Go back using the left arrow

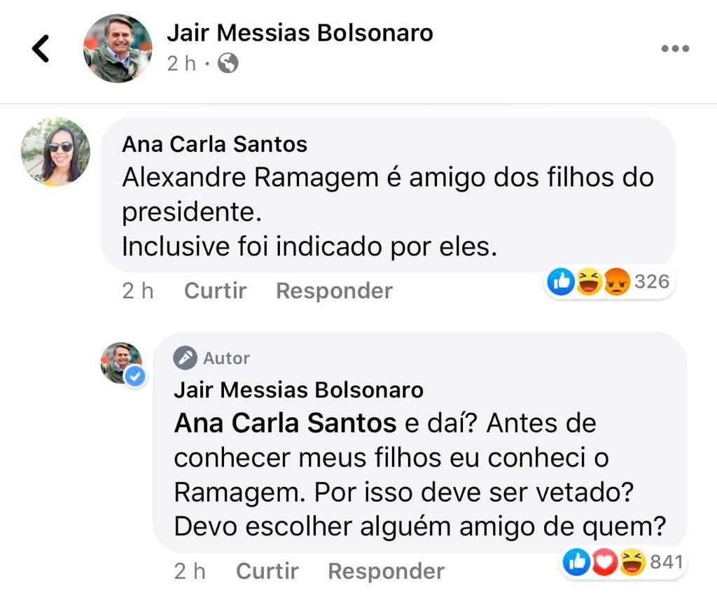pos(41,49)
